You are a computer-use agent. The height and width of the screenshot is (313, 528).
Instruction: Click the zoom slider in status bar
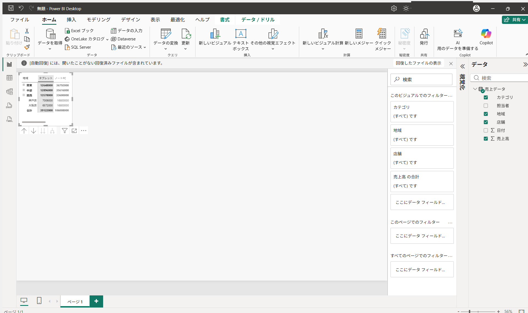click(x=478, y=311)
